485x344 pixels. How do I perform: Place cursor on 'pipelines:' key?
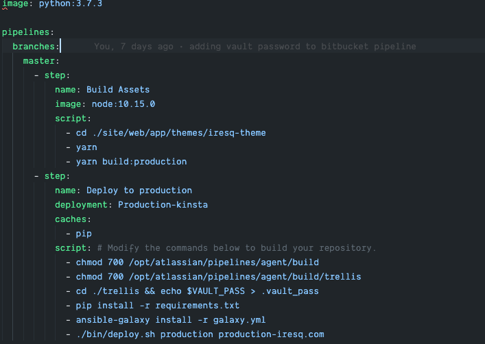(x=28, y=32)
